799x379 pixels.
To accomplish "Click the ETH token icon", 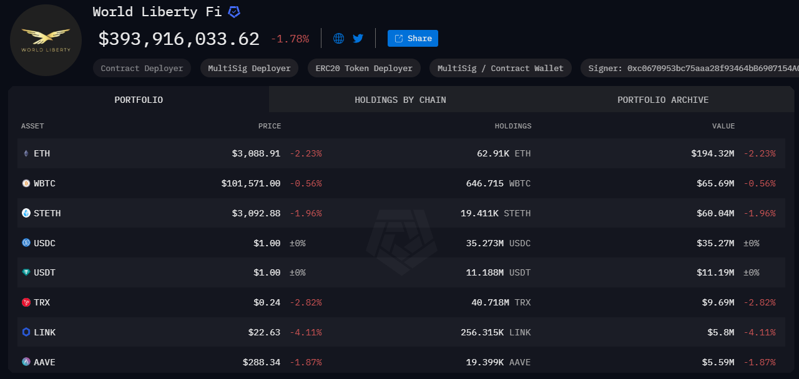I will pyautogui.click(x=25, y=153).
